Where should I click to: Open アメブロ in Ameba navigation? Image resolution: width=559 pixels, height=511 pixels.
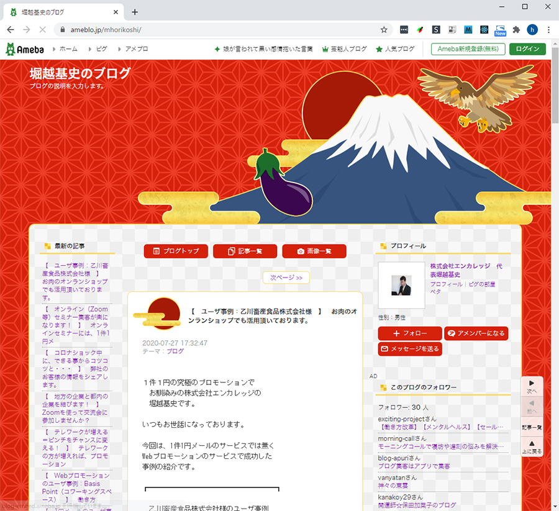click(x=136, y=49)
